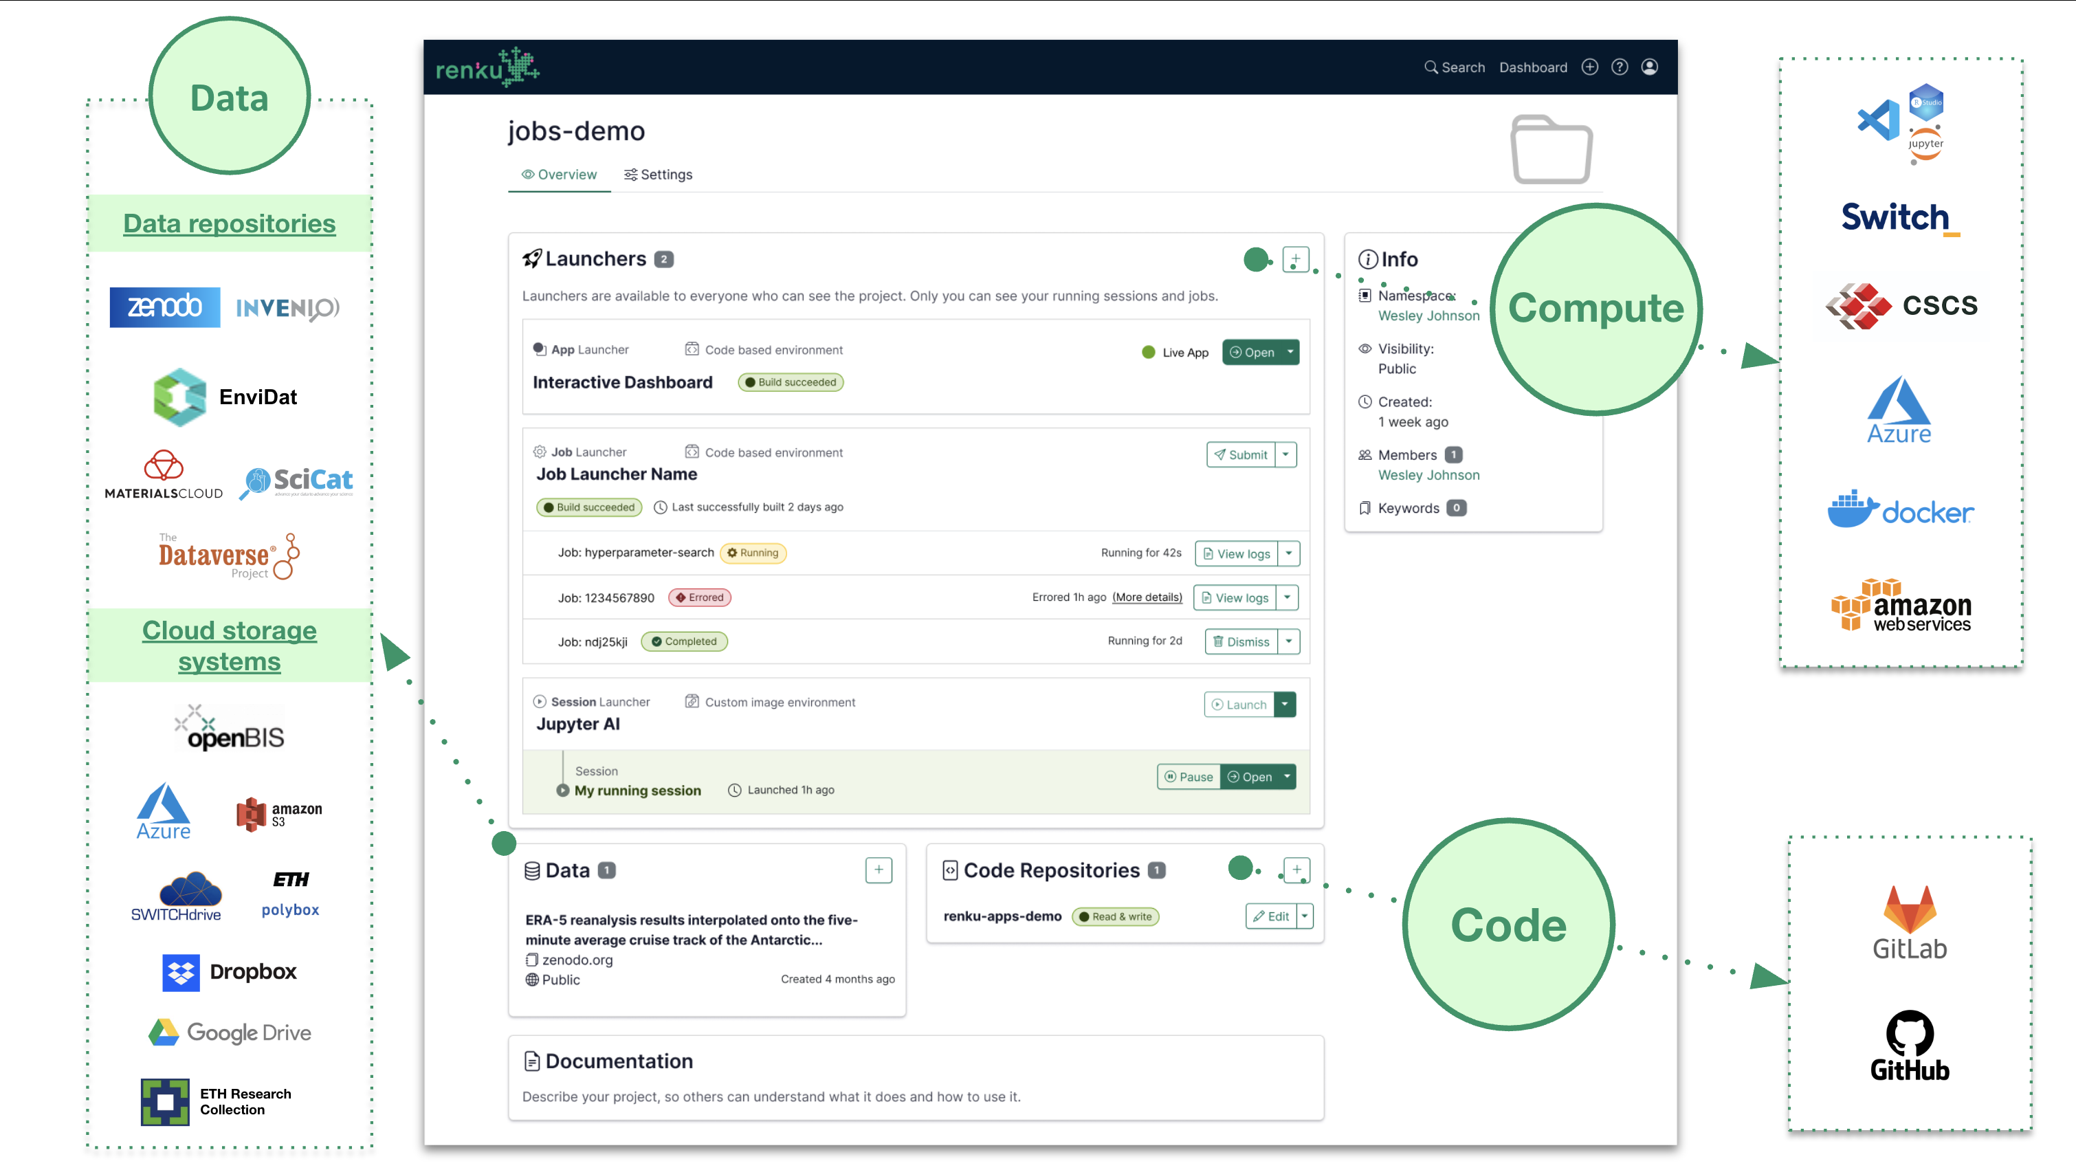Launch the Jupyter AI session
Screen dimensions: 2076x1170
point(1239,704)
